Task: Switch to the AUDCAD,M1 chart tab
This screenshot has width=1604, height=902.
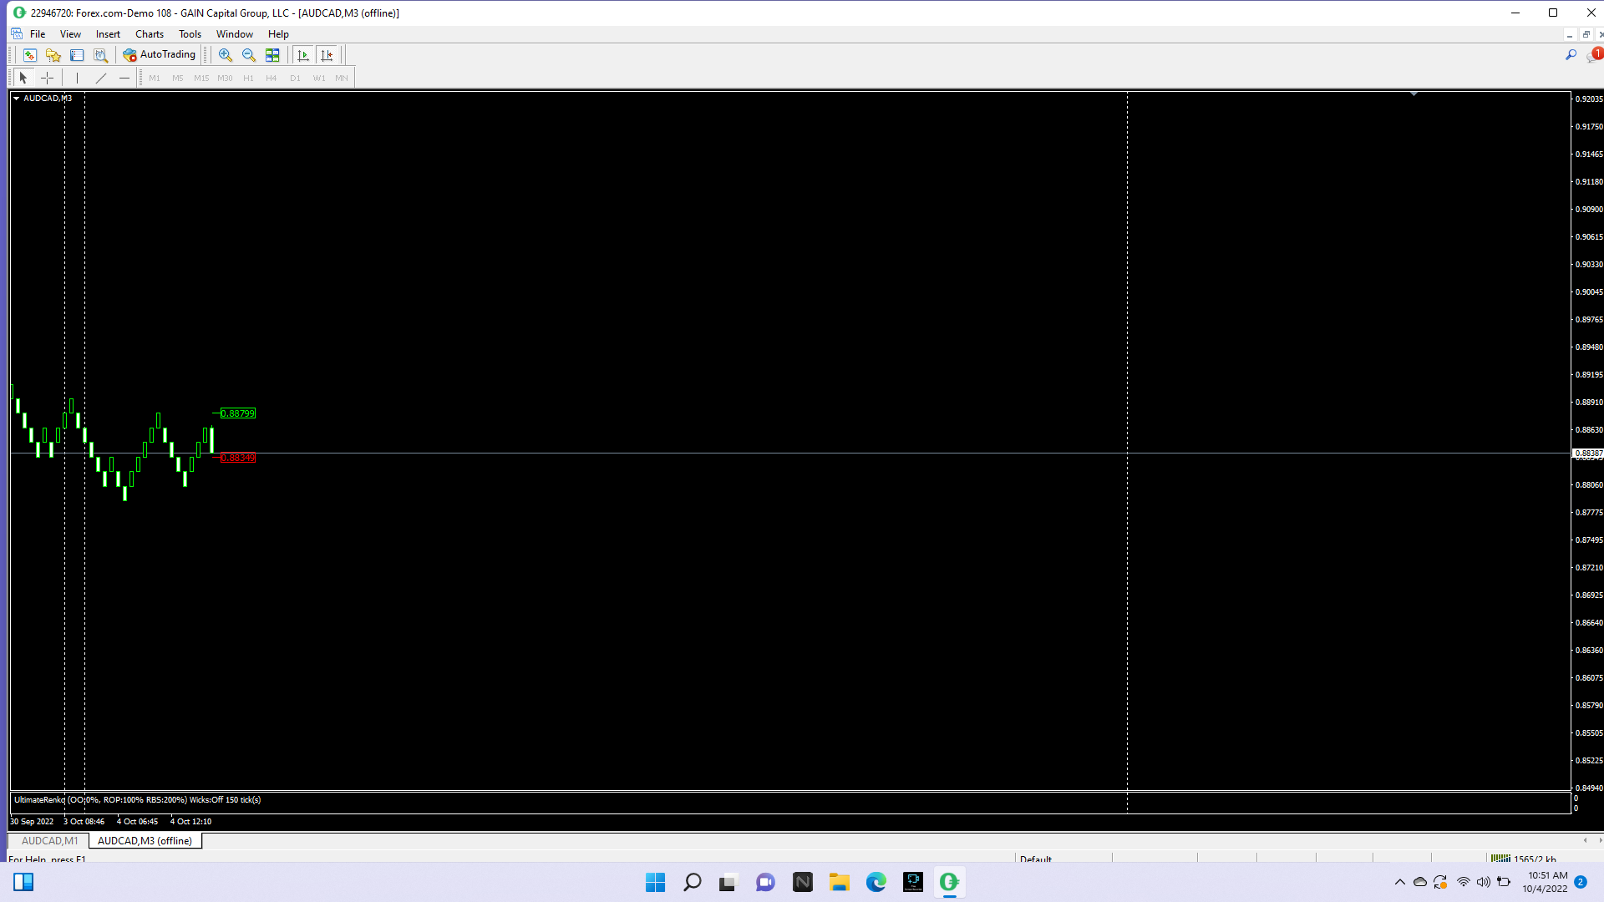Action: [x=49, y=841]
